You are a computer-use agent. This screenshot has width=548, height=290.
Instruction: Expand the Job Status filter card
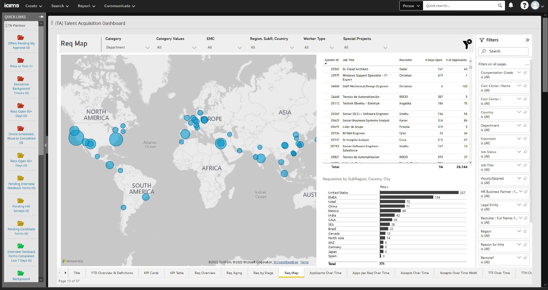(519, 152)
